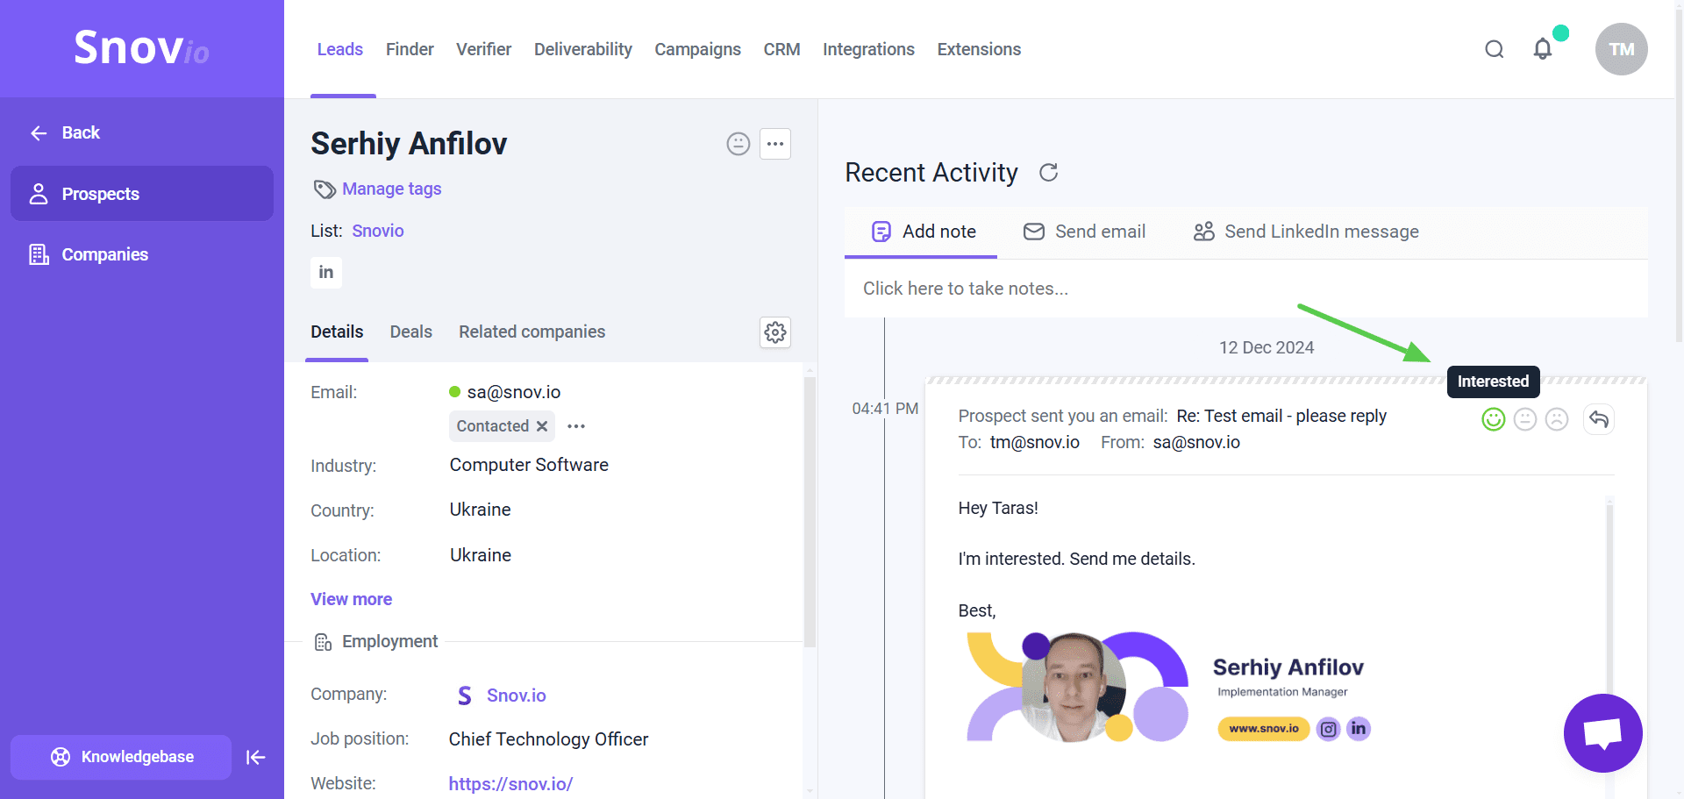Open the live chat bubble
The image size is (1684, 799).
click(1602, 732)
